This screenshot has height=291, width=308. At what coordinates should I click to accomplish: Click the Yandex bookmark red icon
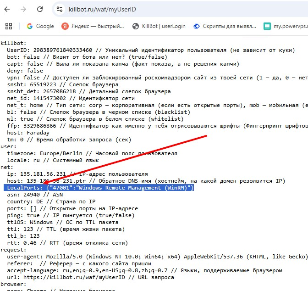tap(65, 26)
